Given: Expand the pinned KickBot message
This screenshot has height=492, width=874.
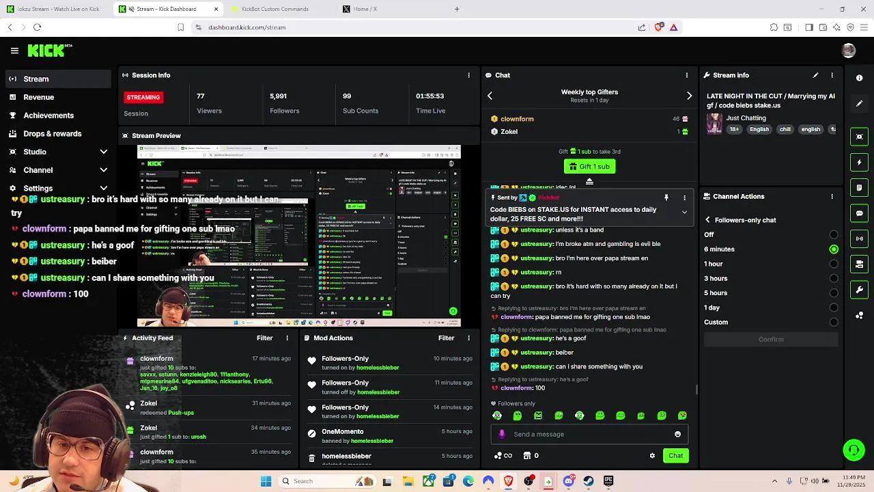Looking at the screenshot, I should click(684, 213).
